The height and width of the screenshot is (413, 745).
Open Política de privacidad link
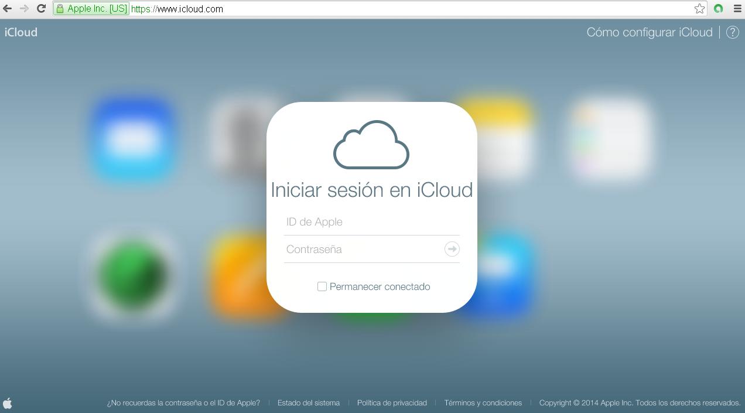392,403
